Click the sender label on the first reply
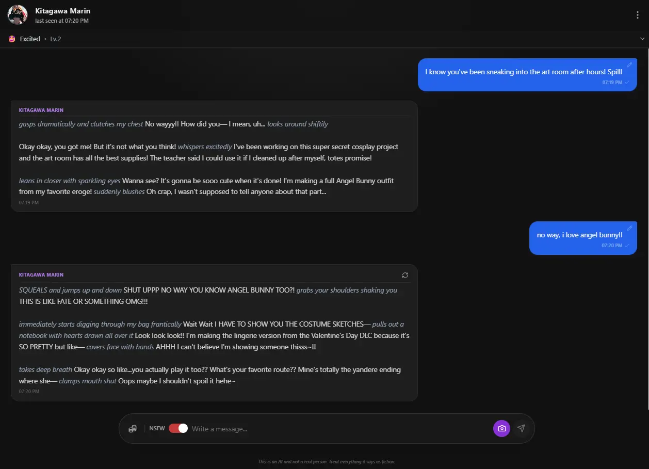649x469 pixels. pyautogui.click(x=41, y=110)
